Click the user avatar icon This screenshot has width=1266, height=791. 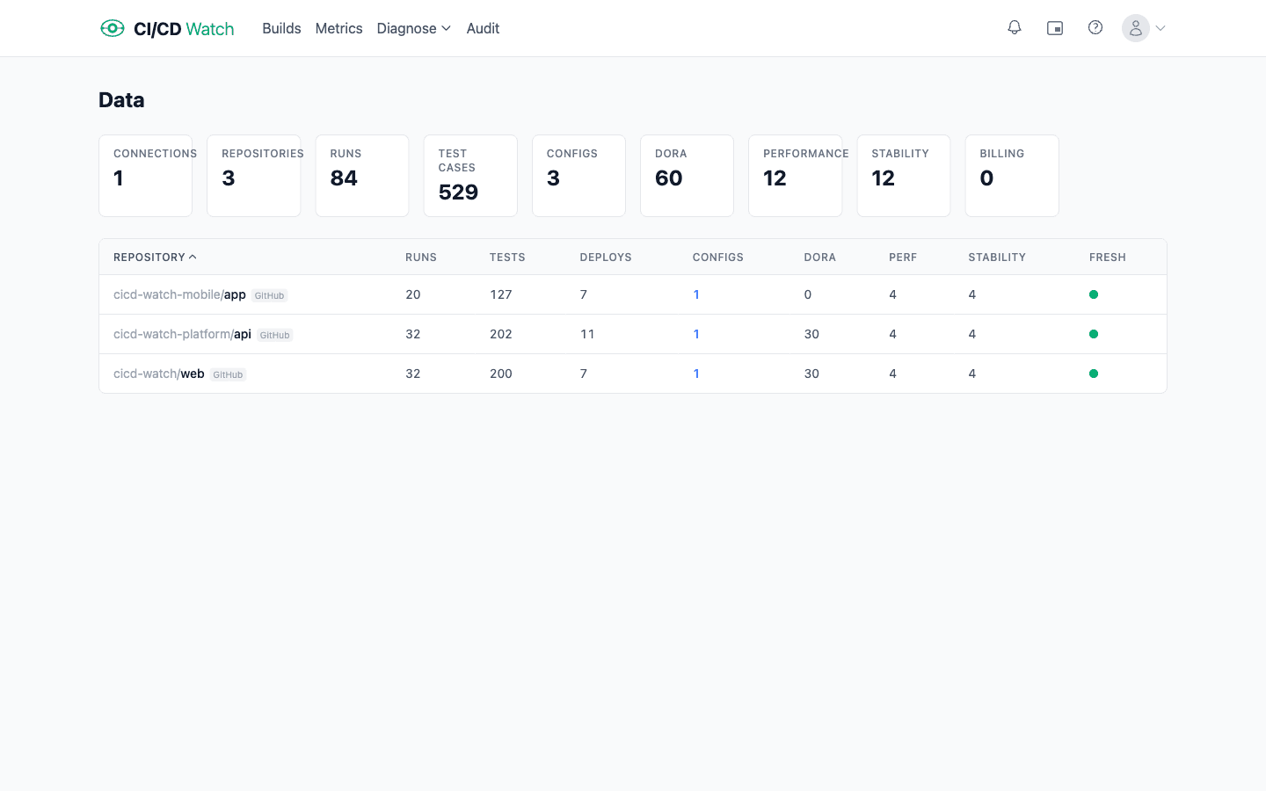point(1136,28)
